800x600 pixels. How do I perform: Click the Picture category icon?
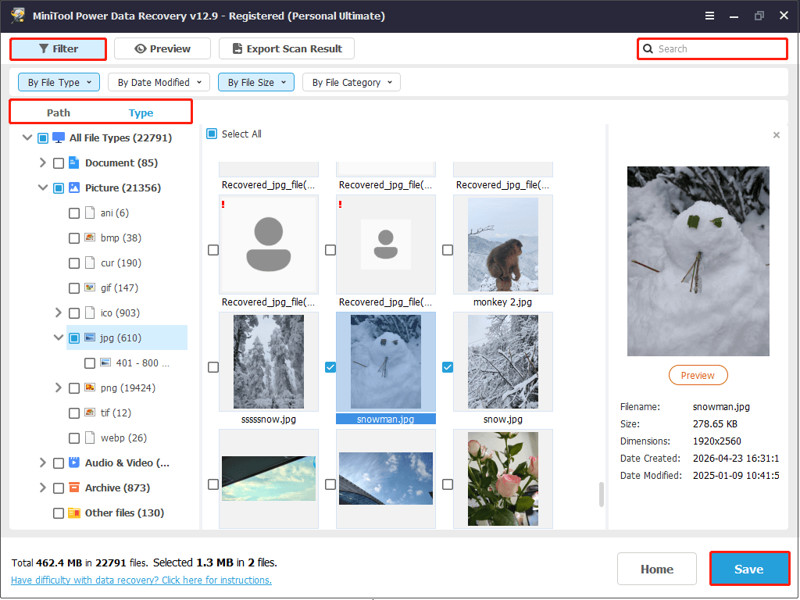[74, 187]
